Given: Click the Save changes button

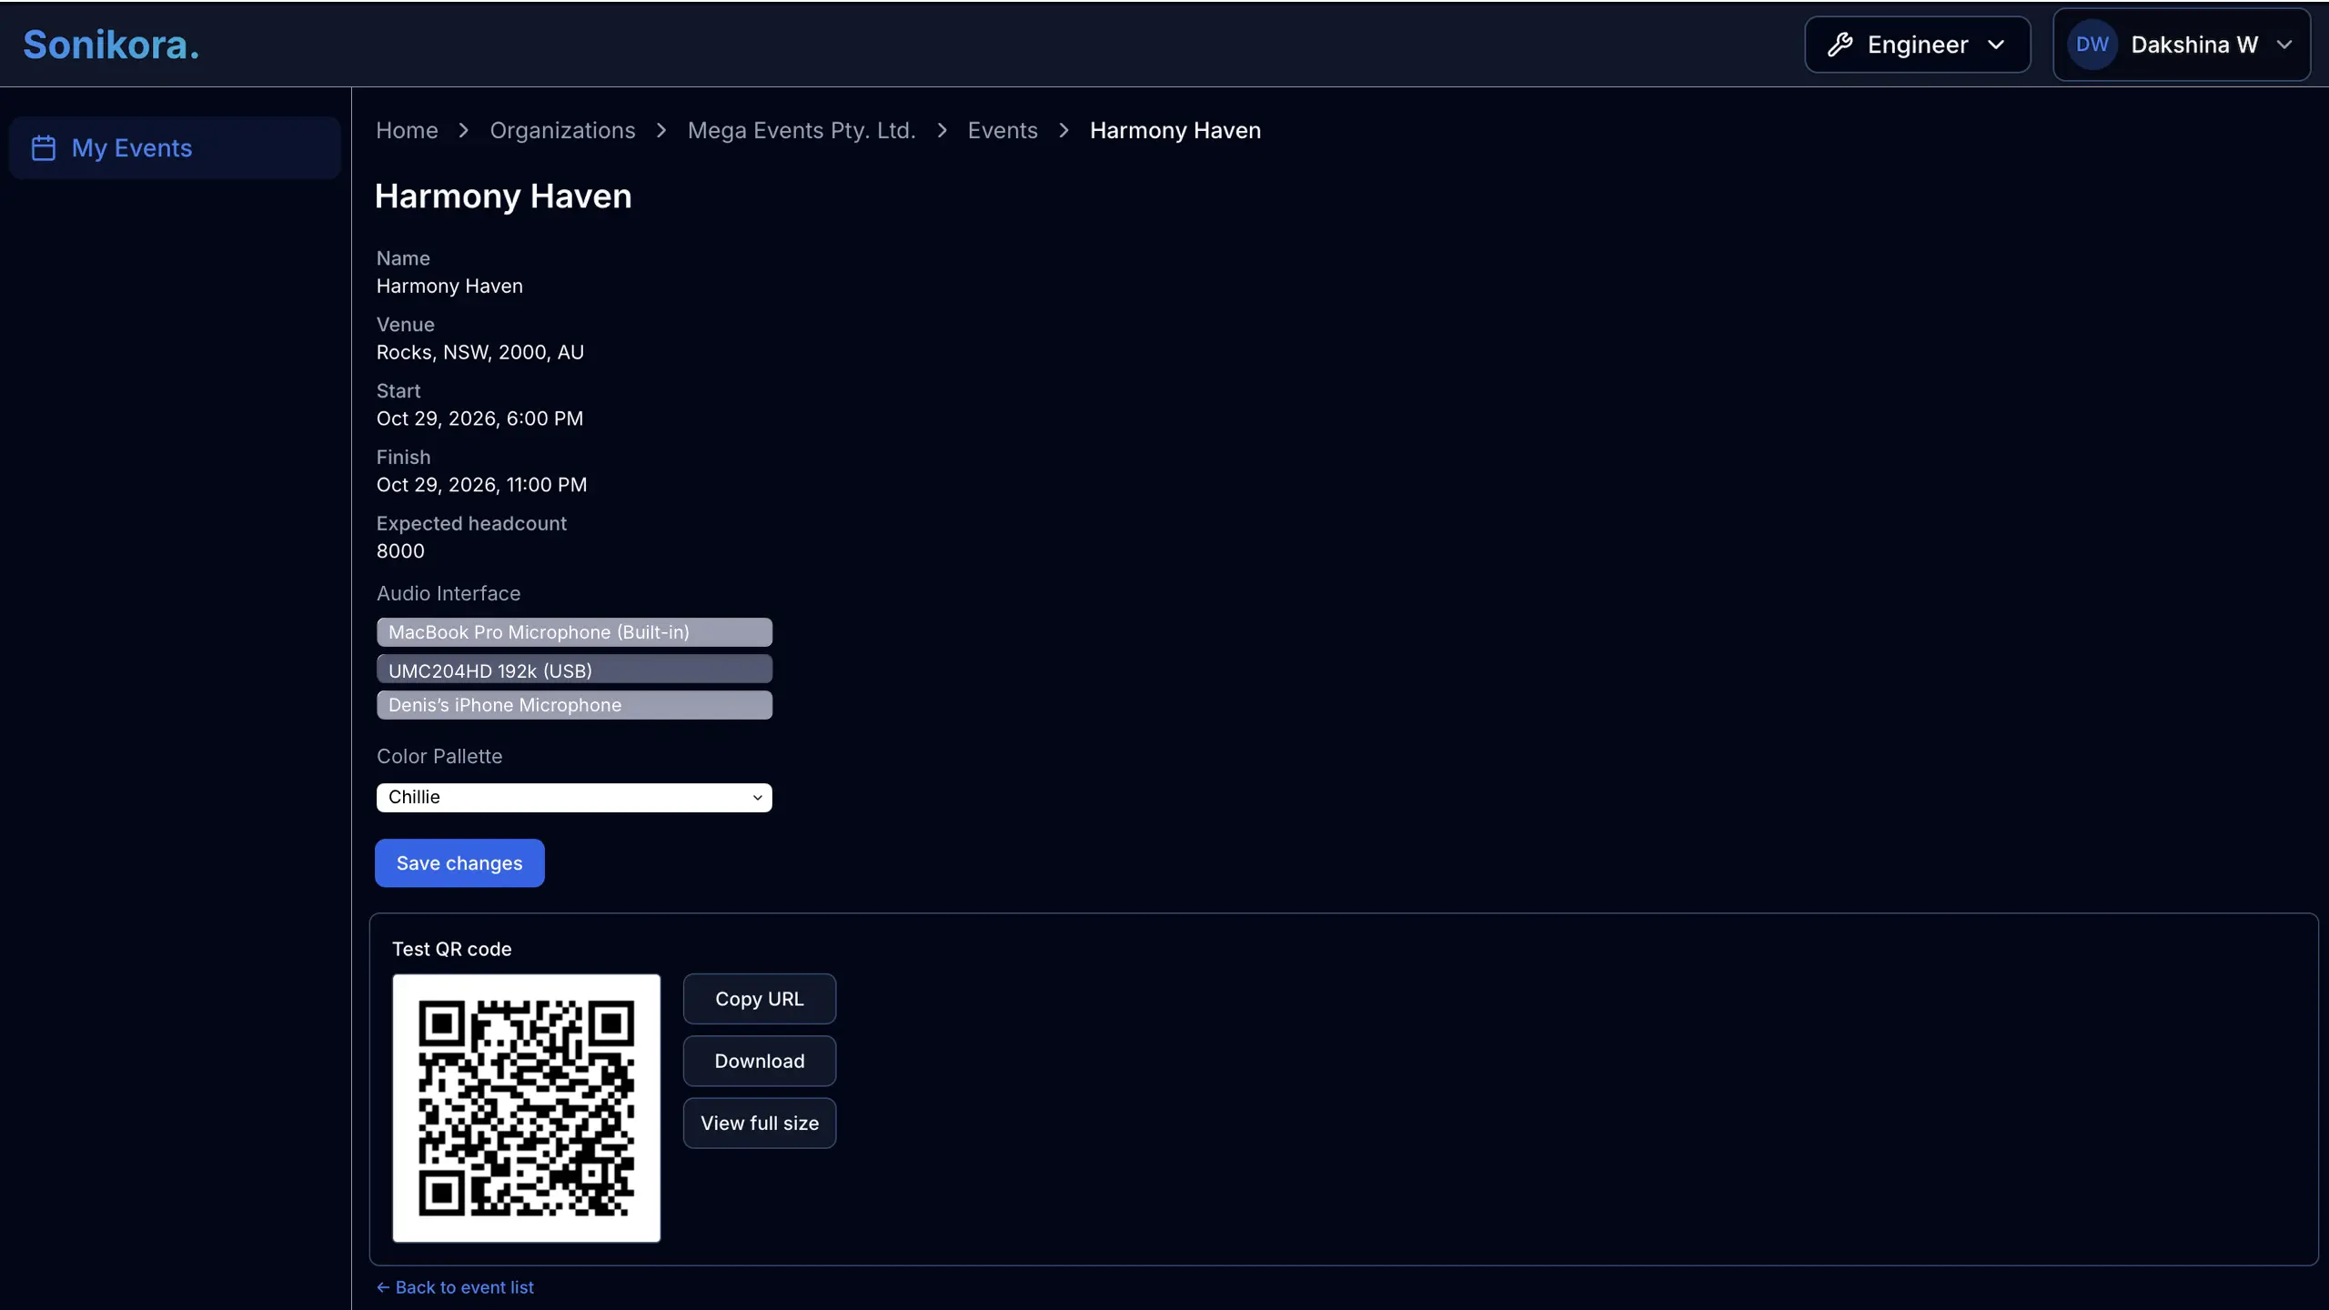Looking at the screenshot, I should [x=459, y=862].
